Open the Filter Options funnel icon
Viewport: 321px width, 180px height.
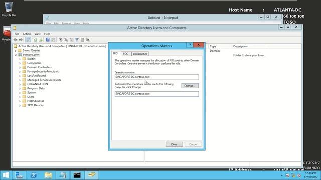[x=77, y=40]
